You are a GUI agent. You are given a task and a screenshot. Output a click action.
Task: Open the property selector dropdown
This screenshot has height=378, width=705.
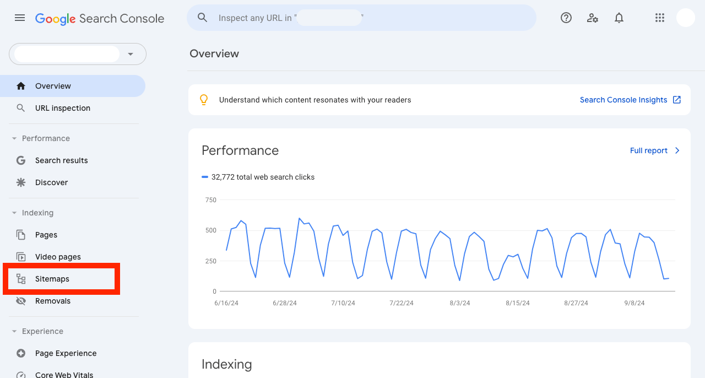coord(78,54)
